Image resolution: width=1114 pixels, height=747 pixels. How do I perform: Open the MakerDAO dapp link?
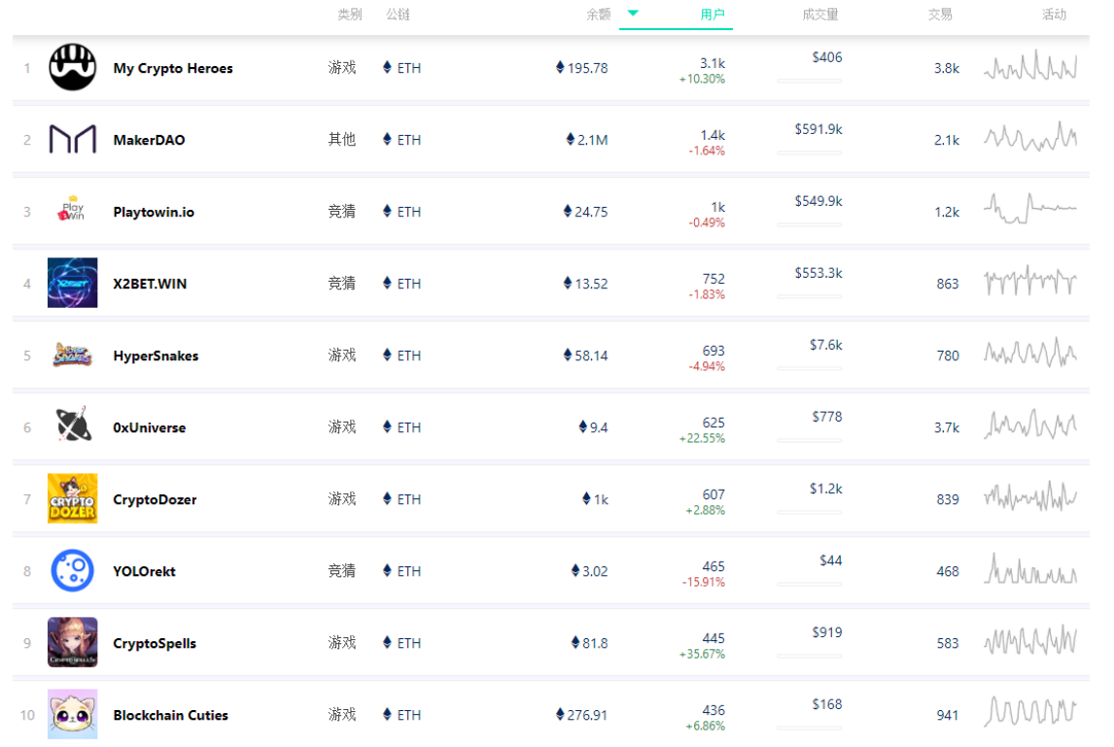click(x=149, y=140)
